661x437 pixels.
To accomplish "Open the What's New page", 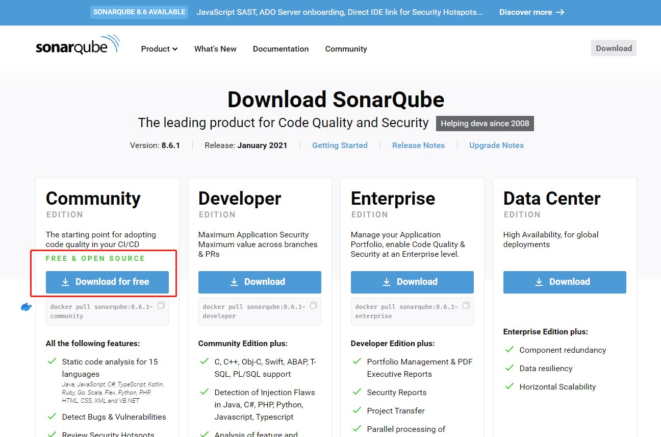I will tap(215, 48).
